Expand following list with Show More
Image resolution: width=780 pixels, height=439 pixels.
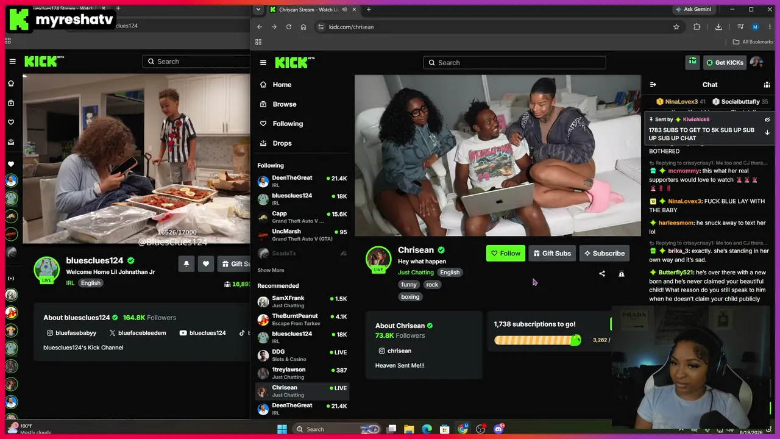click(x=271, y=270)
